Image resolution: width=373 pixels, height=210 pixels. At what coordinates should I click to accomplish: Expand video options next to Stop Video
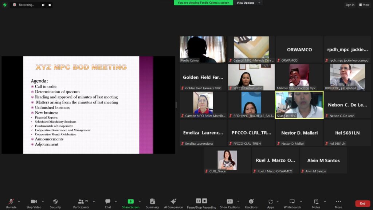[x=43, y=202]
